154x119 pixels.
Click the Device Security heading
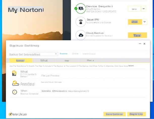click(x=99, y=6)
